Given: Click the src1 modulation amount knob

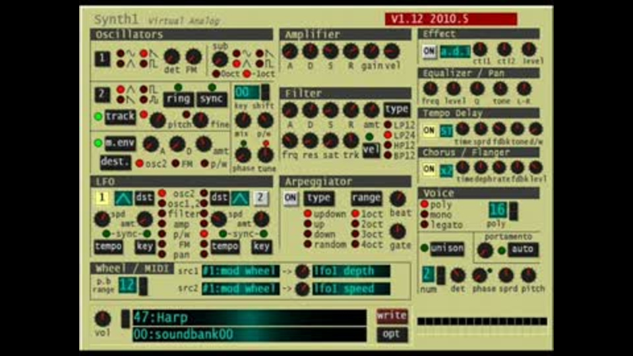Looking at the screenshot, I should coord(302,271).
